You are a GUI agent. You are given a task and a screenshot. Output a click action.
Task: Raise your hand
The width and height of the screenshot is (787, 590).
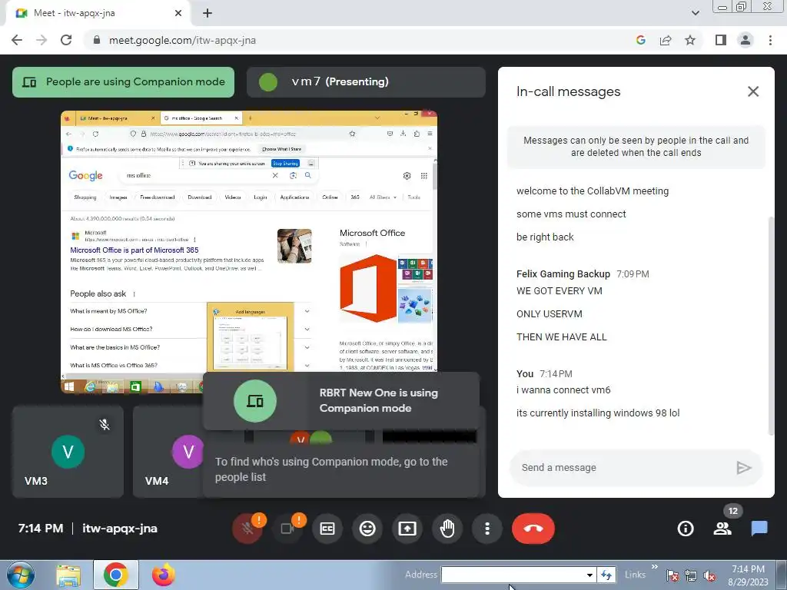point(447,529)
